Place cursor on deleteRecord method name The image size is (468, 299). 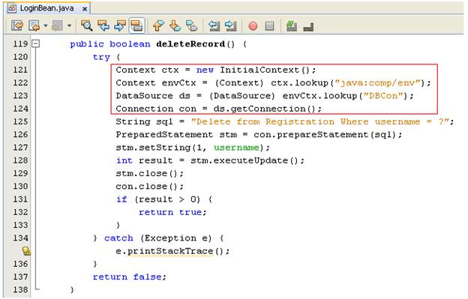(x=190, y=43)
